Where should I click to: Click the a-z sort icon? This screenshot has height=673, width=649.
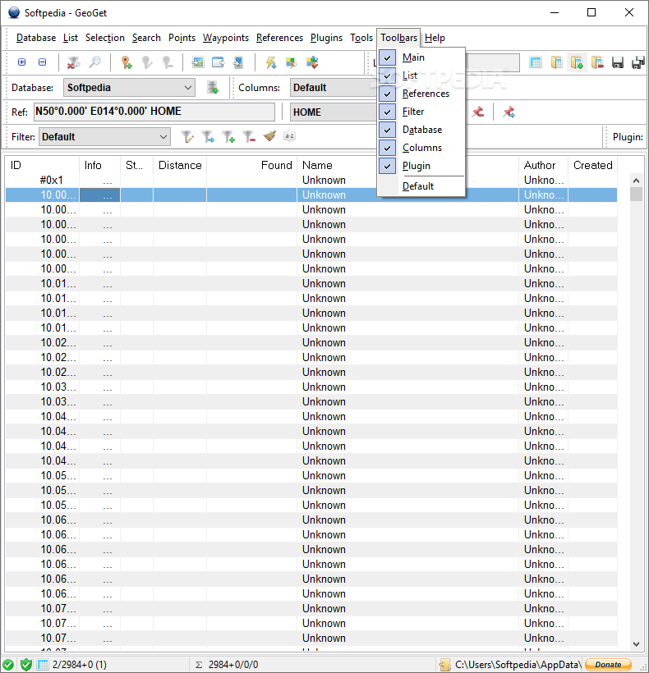(289, 136)
